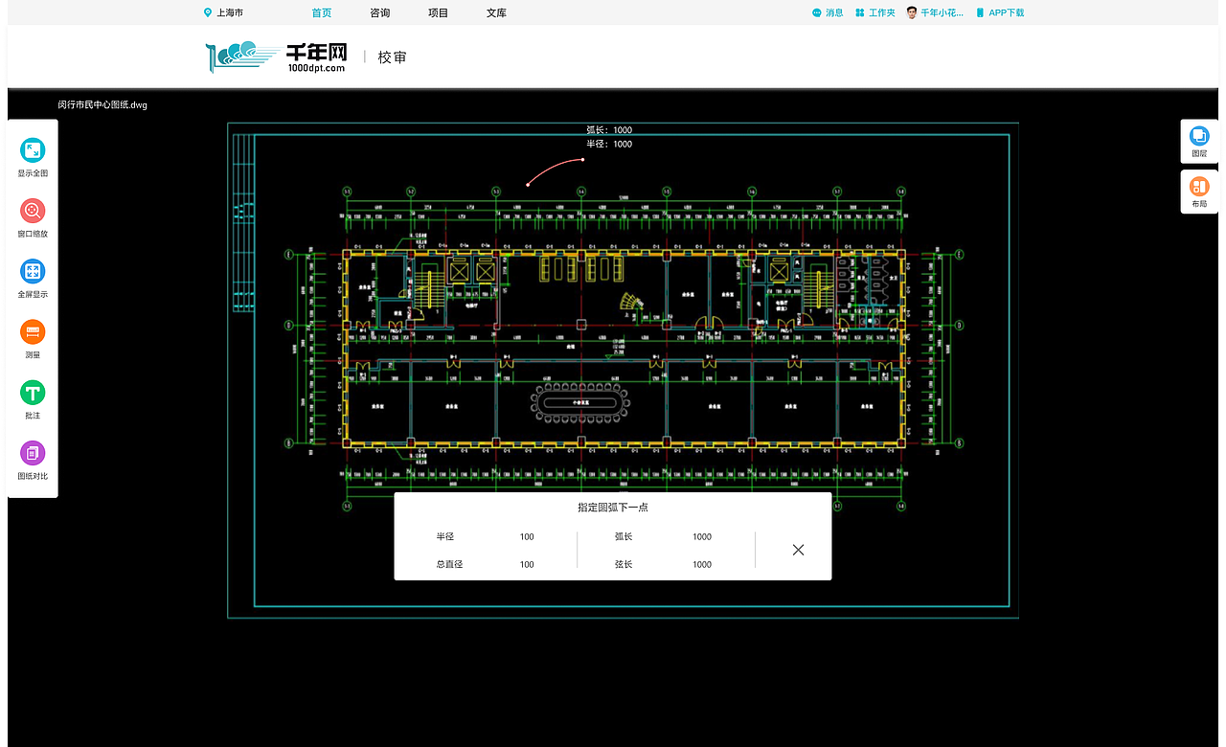Viewport: 1226px width, 747px height.
Task: Click the 弧长 value 1000 in panel
Action: click(702, 536)
